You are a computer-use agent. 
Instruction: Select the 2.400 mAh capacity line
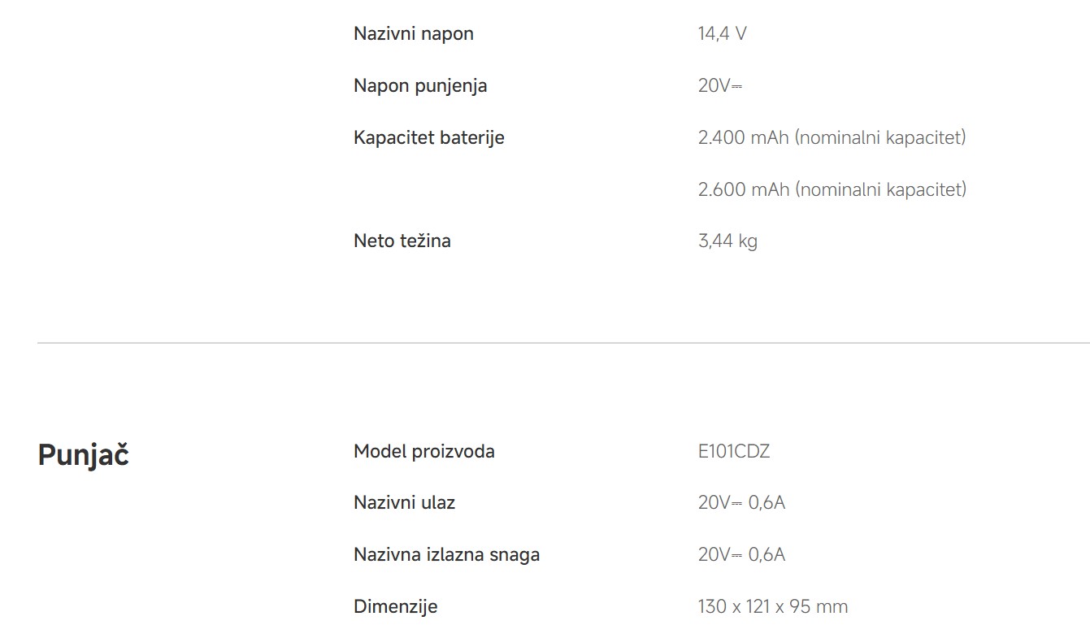click(832, 138)
